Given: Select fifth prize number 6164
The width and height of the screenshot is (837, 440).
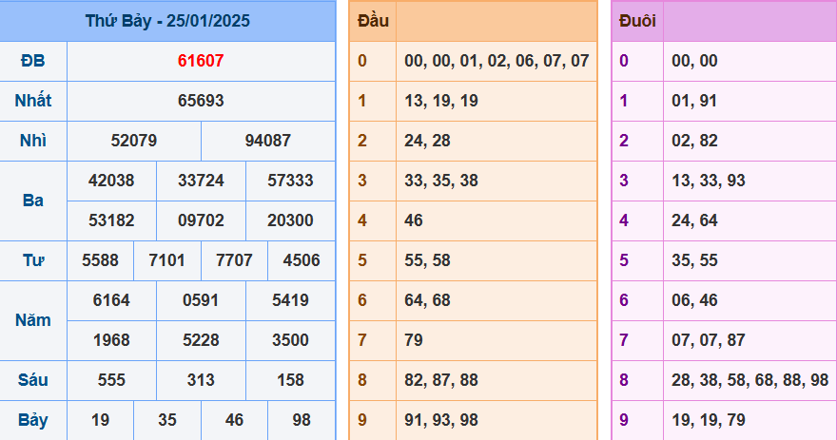Looking at the screenshot, I should pyautogui.click(x=111, y=300).
